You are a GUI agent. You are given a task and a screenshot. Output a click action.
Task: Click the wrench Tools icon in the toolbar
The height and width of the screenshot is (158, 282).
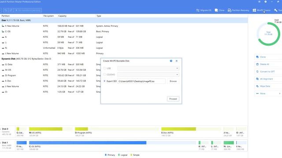[276, 10]
